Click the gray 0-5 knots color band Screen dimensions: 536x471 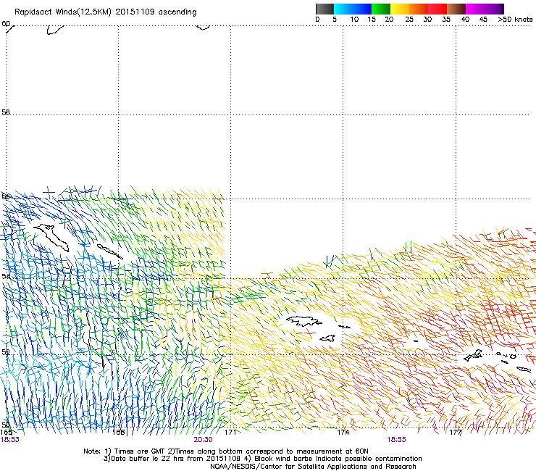coord(325,9)
